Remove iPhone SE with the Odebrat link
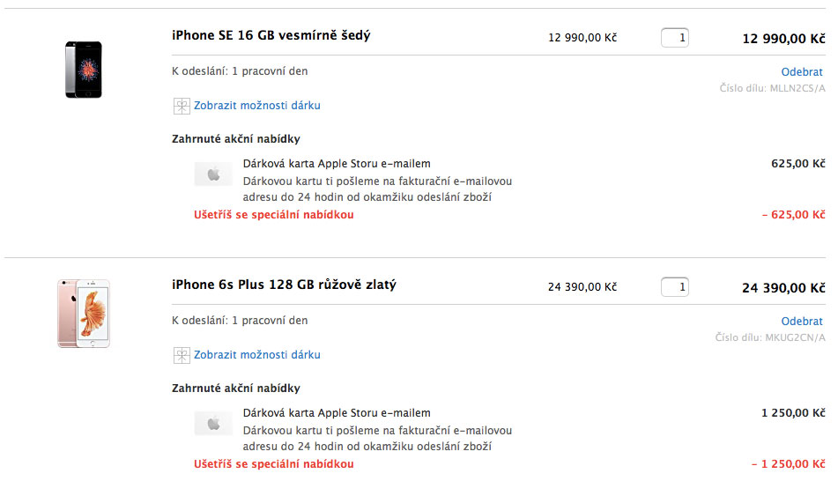 pos(802,72)
